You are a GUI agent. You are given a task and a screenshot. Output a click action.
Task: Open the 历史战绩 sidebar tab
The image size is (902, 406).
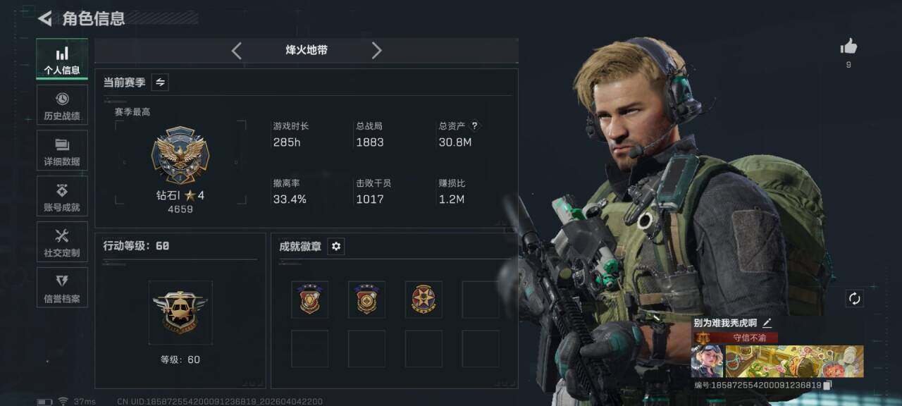pos(62,105)
